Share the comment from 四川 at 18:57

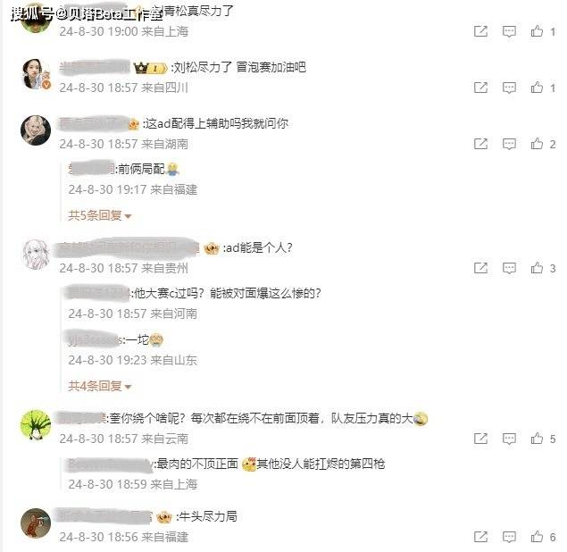coord(480,88)
